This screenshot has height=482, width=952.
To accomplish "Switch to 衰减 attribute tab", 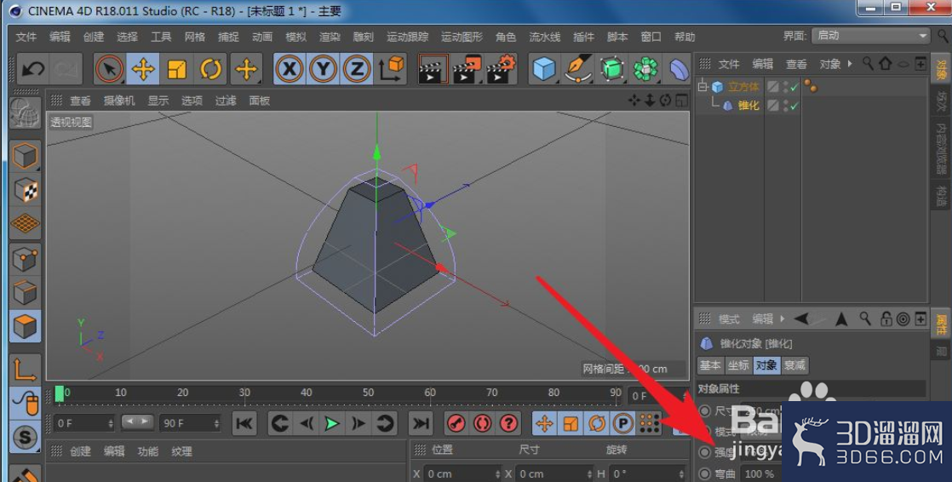I will pyautogui.click(x=794, y=365).
